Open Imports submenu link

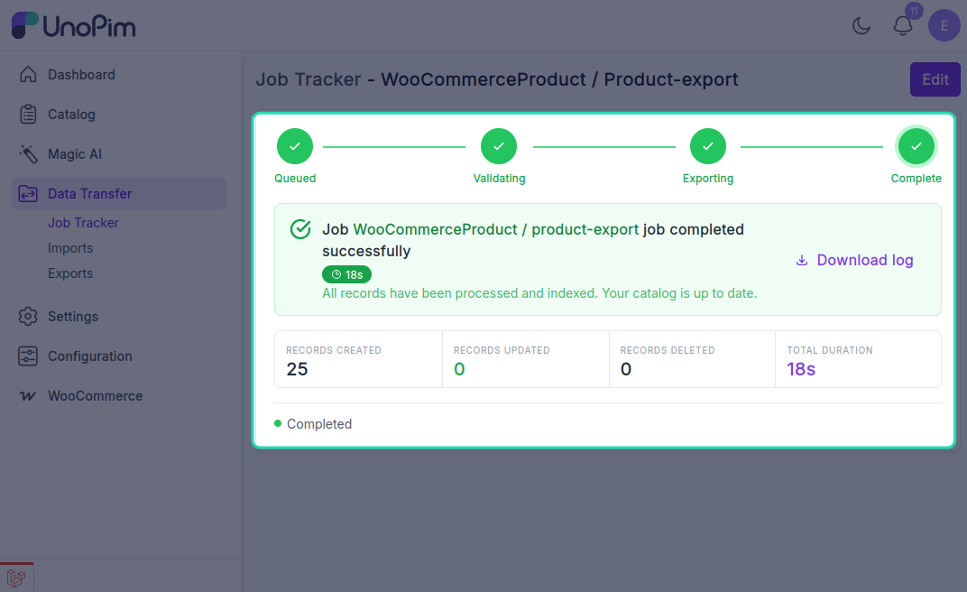pyautogui.click(x=70, y=248)
